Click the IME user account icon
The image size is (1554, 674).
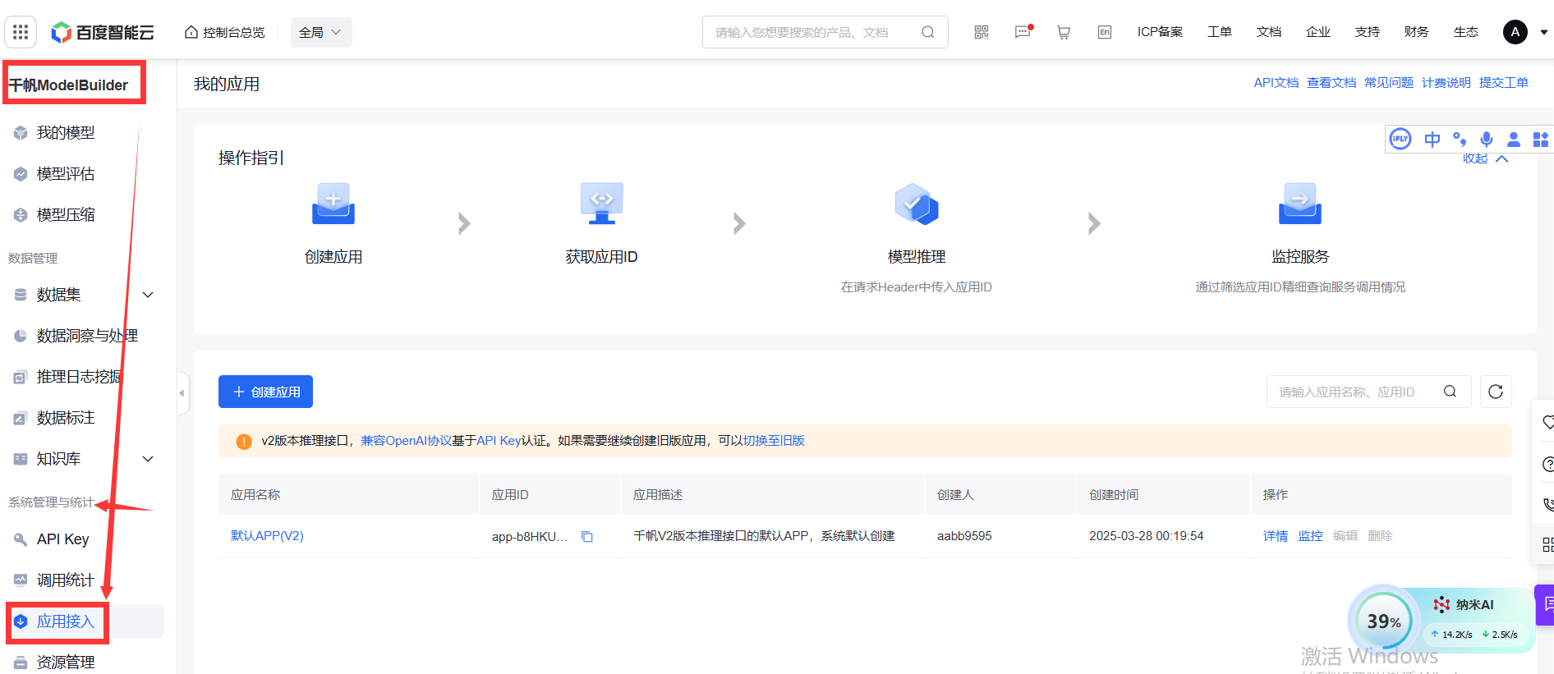(x=1514, y=140)
